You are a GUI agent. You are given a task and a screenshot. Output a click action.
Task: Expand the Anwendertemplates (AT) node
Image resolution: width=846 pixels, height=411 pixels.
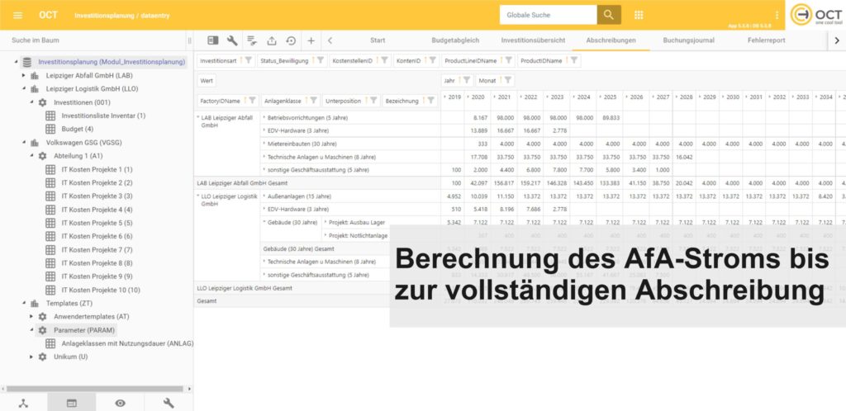click(32, 316)
